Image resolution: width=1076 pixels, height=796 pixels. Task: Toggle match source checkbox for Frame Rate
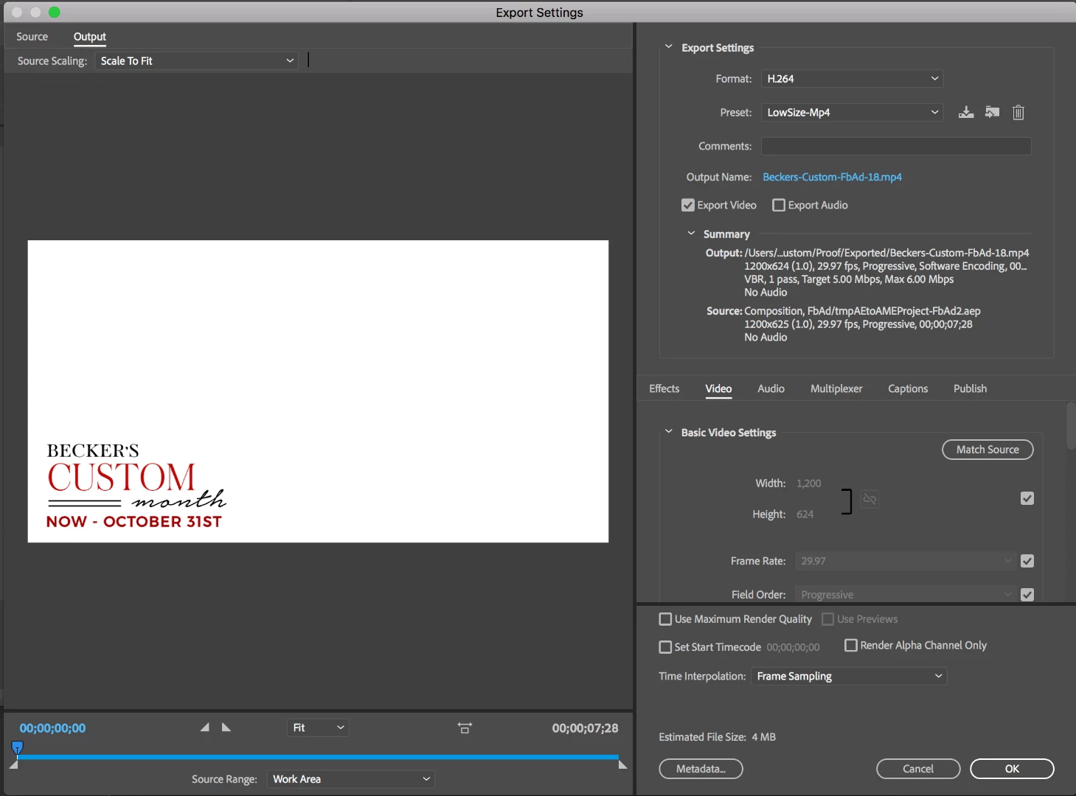click(1027, 561)
